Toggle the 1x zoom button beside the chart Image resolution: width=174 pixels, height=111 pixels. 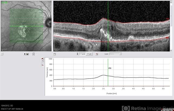[x=42, y=65]
